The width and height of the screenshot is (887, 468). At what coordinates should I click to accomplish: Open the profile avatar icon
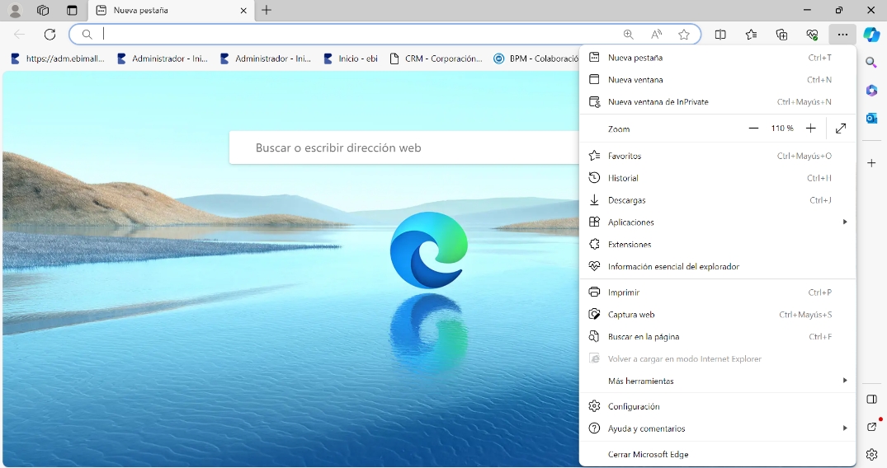pyautogui.click(x=16, y=10)
